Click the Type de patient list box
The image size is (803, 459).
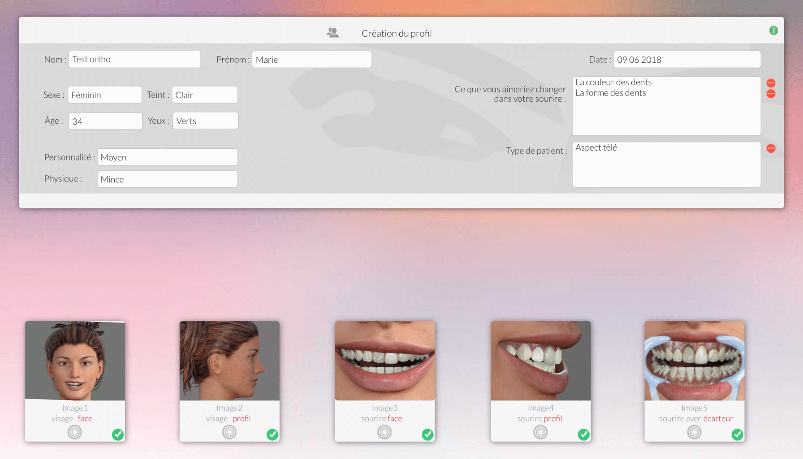pos(666,165)
